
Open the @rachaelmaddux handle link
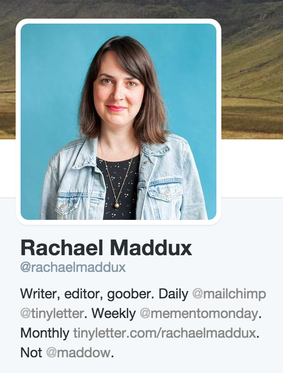tap(73, 267)
